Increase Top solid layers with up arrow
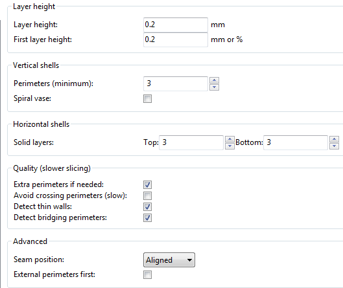 [x=230, y=139]
